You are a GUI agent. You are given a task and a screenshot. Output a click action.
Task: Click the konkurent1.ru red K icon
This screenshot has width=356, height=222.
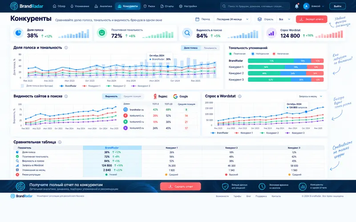(125, 115)
